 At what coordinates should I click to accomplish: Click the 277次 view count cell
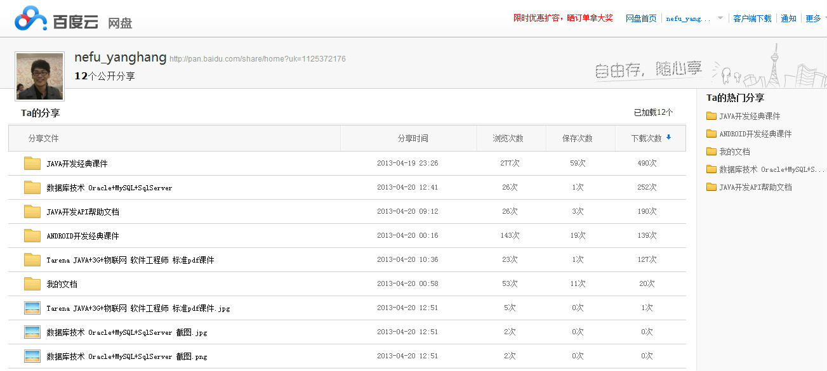510,164
